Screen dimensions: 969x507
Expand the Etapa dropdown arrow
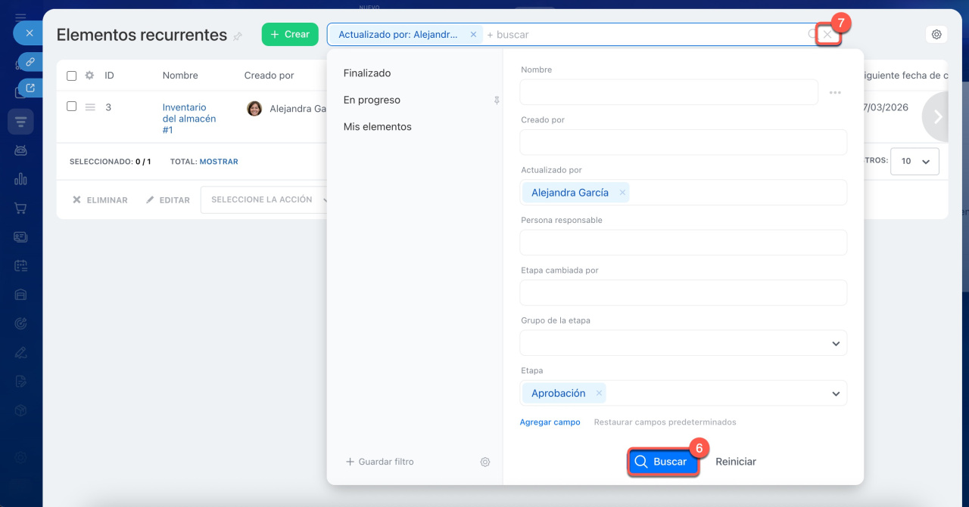click(836, 394)
